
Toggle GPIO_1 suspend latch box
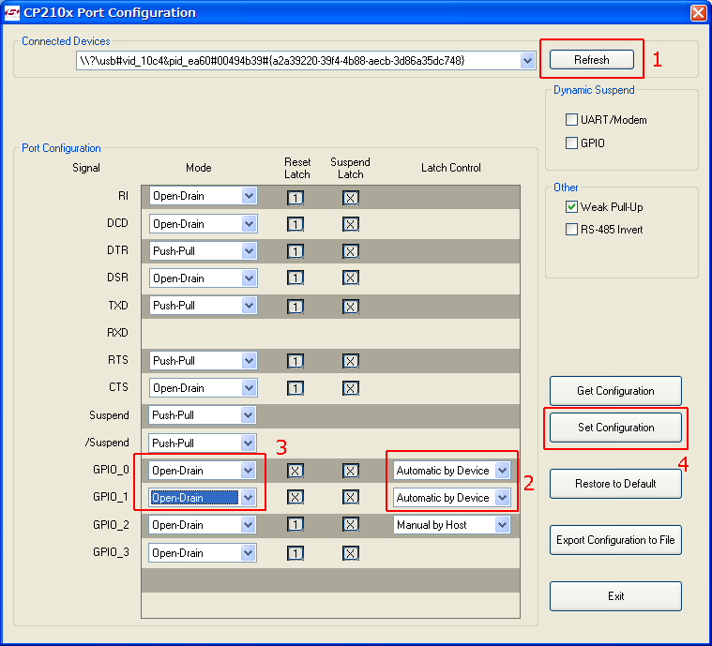click(351, 497)
